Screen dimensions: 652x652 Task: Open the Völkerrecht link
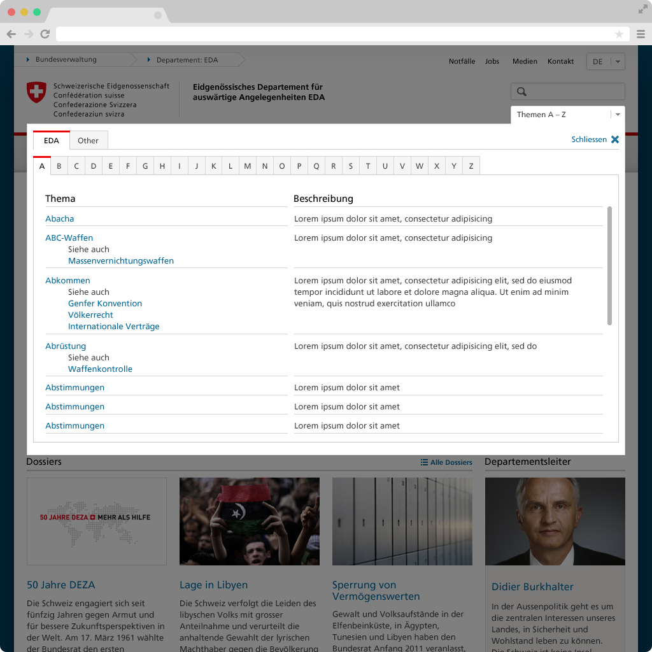click(x=90, y=315)
